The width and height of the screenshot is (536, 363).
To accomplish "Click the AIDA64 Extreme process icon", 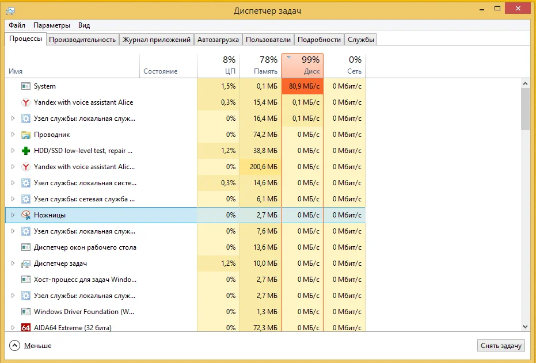I will [25, 328].
